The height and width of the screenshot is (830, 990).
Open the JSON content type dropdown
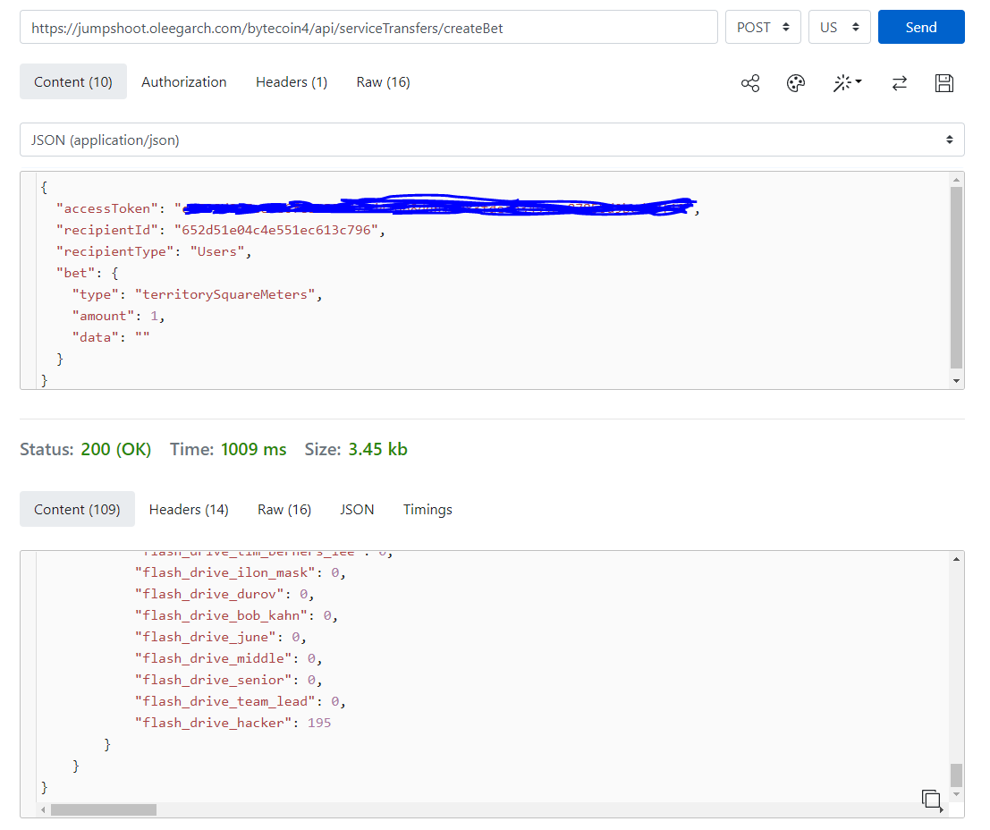point(492,140)
